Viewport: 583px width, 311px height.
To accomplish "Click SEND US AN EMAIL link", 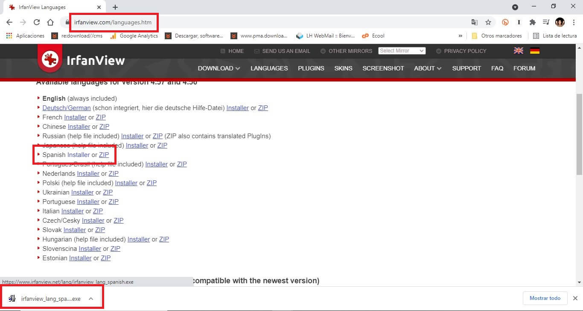I will [282, 51].
